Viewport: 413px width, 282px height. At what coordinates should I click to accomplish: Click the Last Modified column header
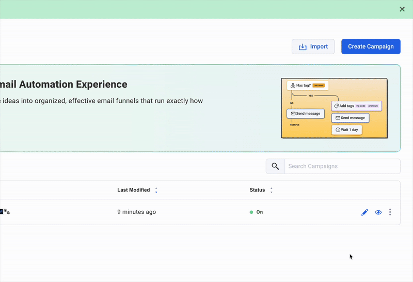(134, 190)
